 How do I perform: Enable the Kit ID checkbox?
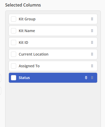14,43
